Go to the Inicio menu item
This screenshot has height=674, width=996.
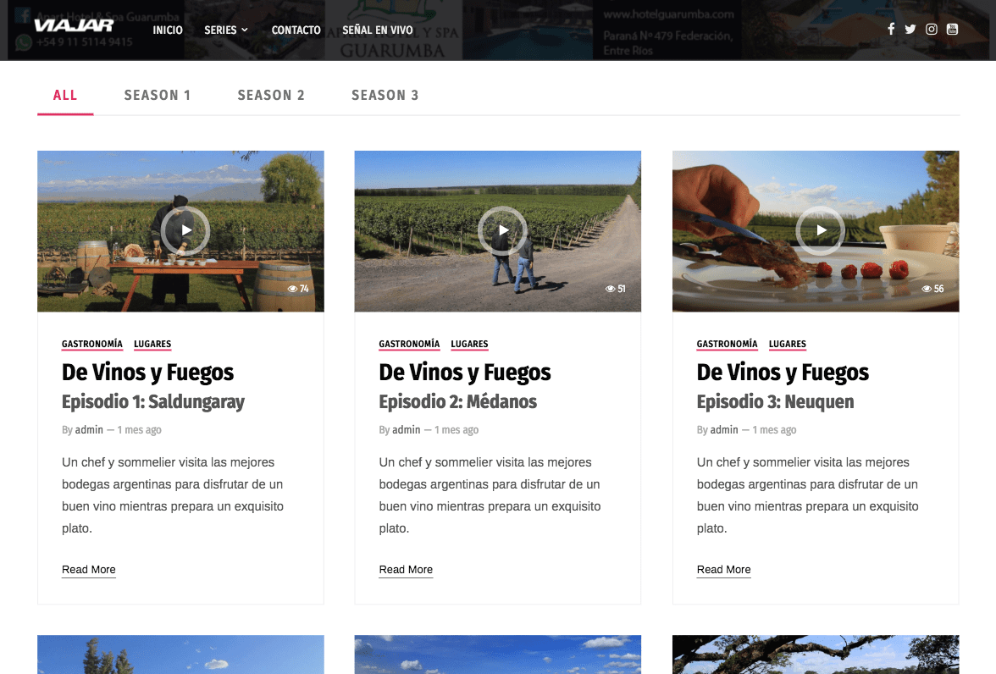pyautogui.click(x=168, y=30)
